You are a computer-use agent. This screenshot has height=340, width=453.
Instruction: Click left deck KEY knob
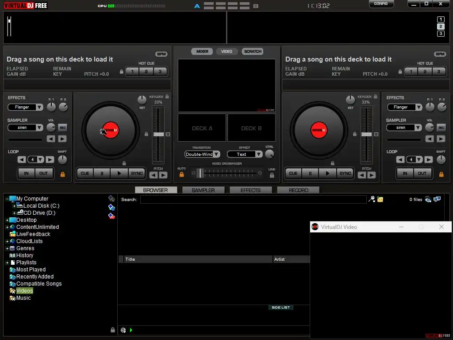142,100
